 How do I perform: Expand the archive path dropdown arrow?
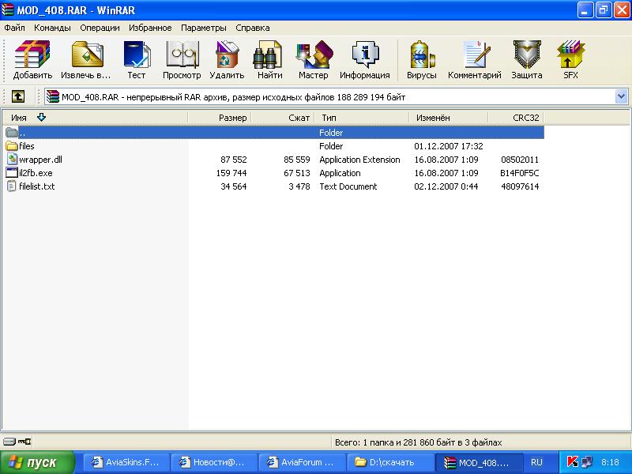[621, 96]
